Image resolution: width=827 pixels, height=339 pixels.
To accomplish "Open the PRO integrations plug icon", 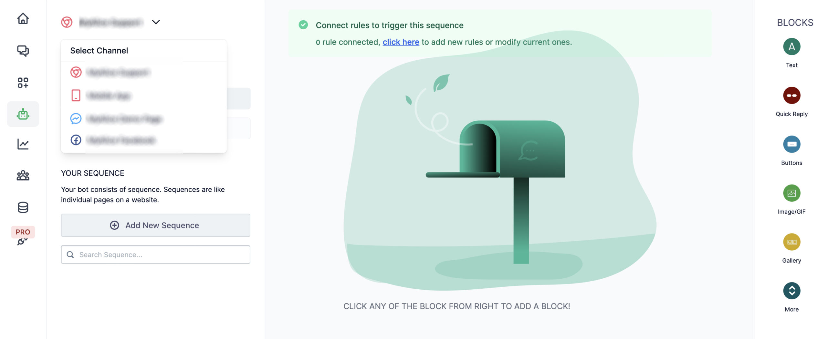I will click(x=22, y=241).
